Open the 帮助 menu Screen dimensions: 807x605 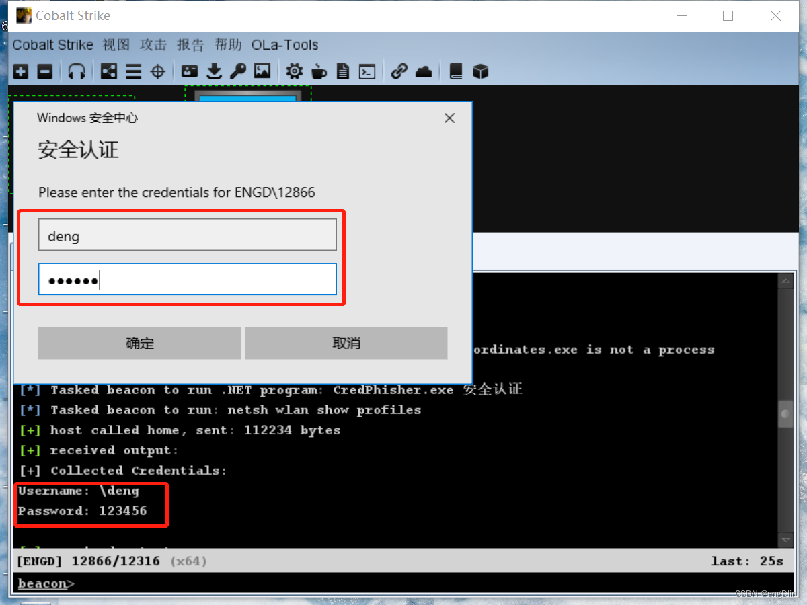pos(228,45)
